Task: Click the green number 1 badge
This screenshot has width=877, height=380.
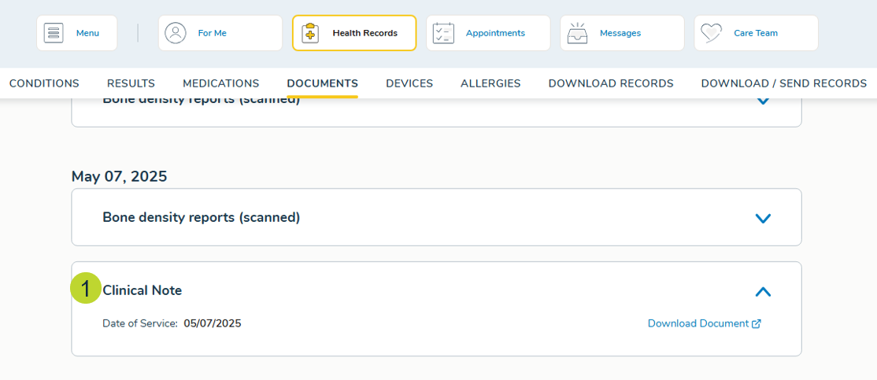Action: point(86,288)
